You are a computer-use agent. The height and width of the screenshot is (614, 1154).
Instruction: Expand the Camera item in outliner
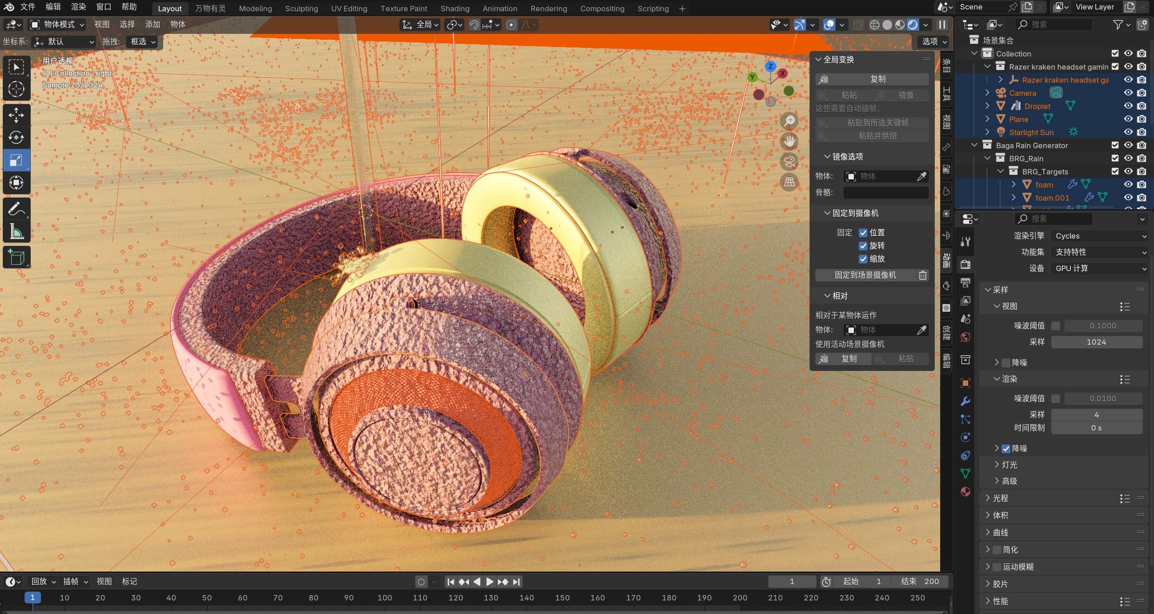[x=988, y=93]
